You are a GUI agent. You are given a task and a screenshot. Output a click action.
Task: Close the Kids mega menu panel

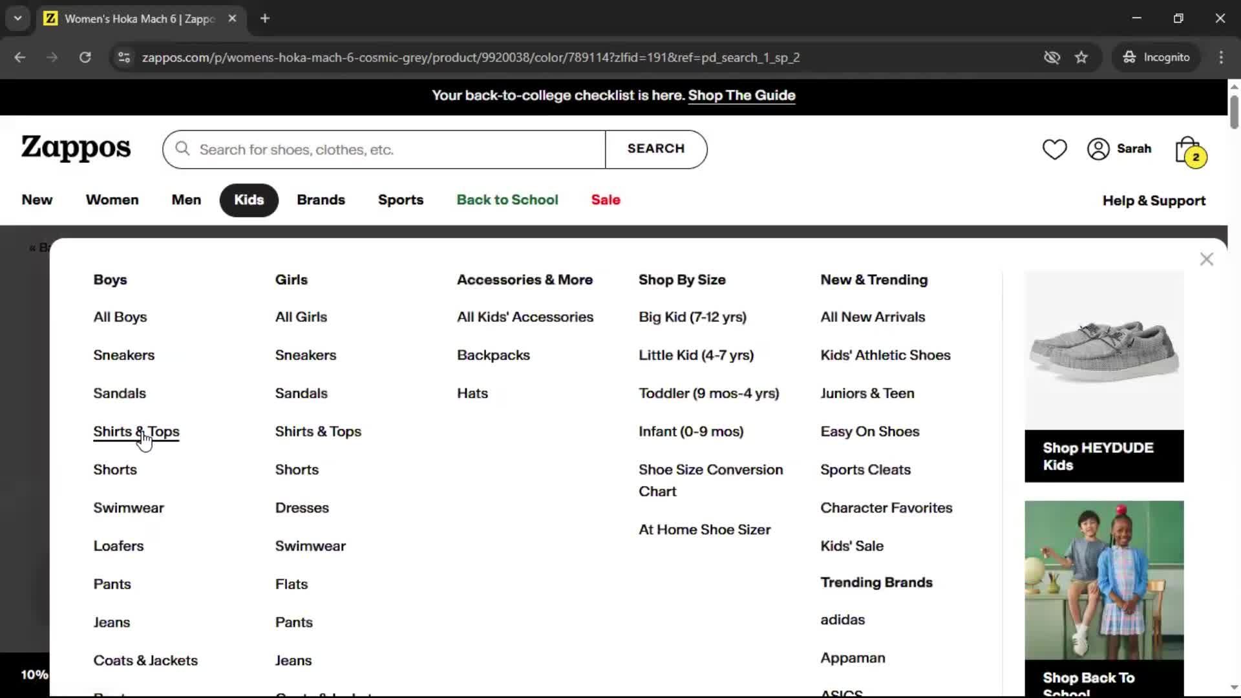(1206, 259)
